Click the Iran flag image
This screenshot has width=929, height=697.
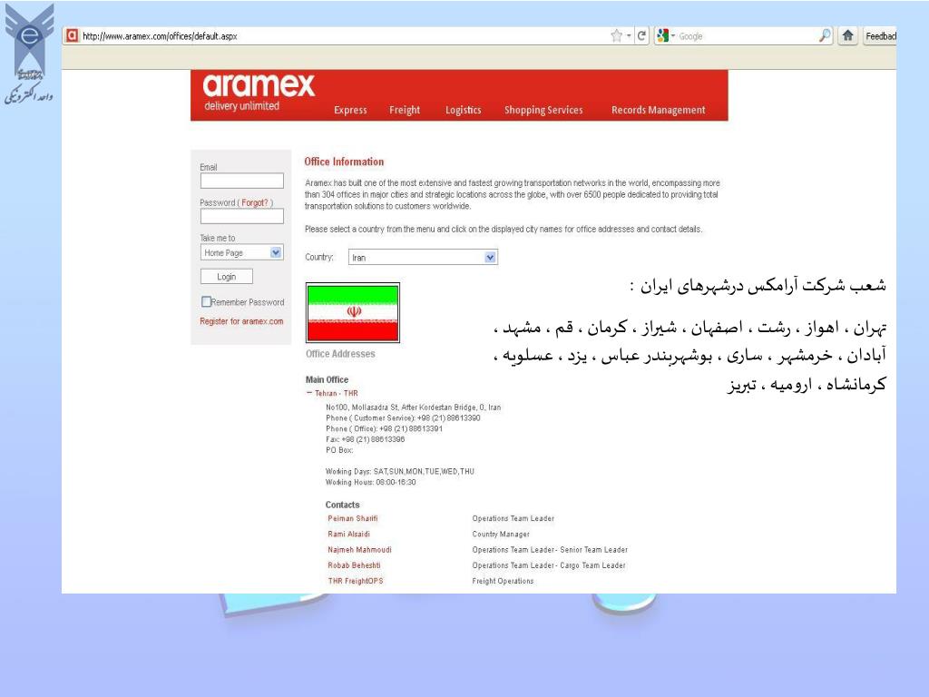[x=353, y=312]
